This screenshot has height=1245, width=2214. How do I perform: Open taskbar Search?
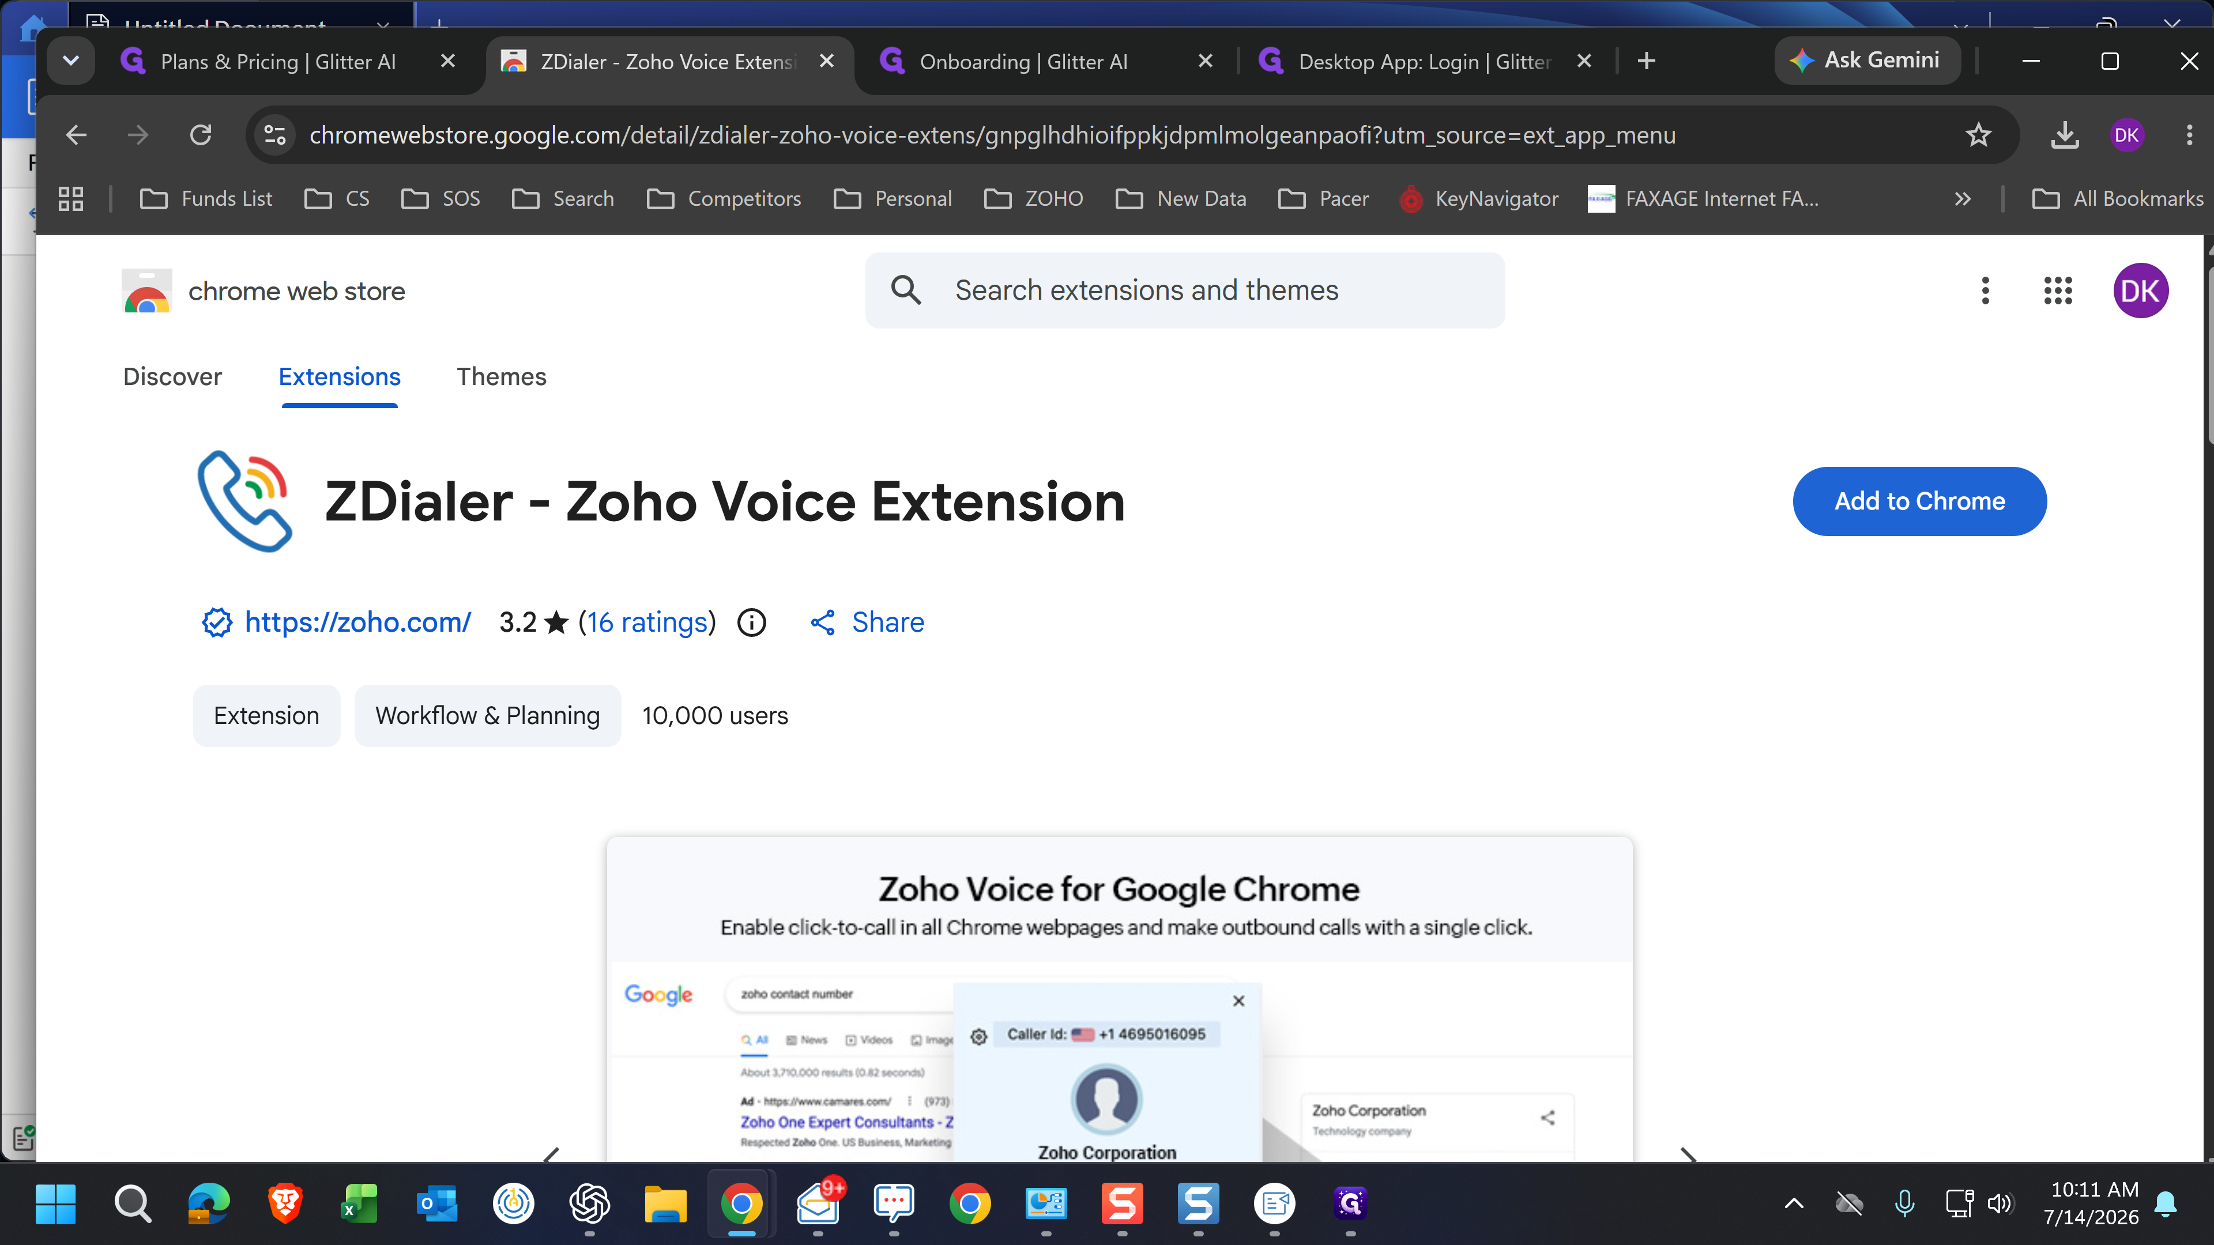click(133, 1203)
